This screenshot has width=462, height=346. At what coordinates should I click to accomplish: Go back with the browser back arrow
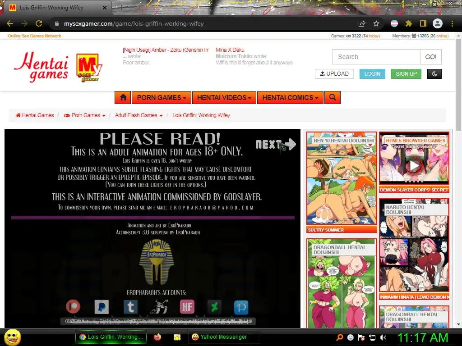pos(10,23)
